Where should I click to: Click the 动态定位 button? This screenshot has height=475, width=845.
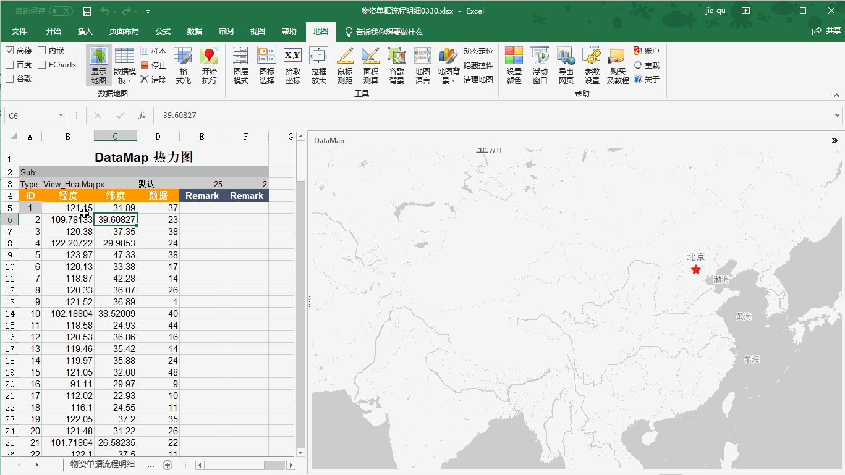(x=478, y=51)
